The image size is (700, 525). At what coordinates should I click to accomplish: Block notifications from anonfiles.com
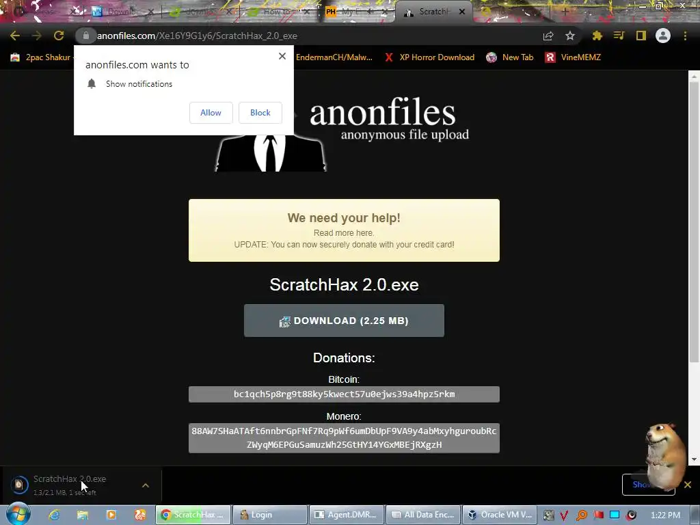pos(260,113)
